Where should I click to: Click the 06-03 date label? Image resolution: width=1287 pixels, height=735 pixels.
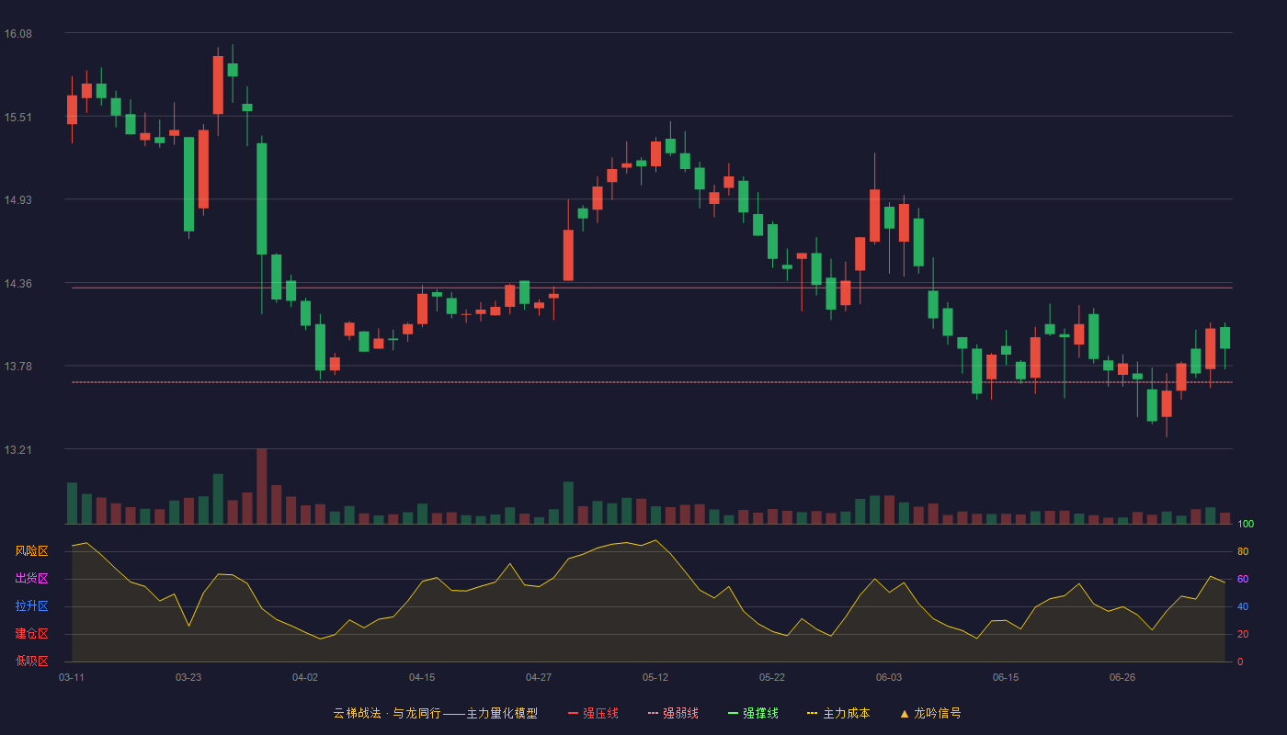tap(889, 677)
